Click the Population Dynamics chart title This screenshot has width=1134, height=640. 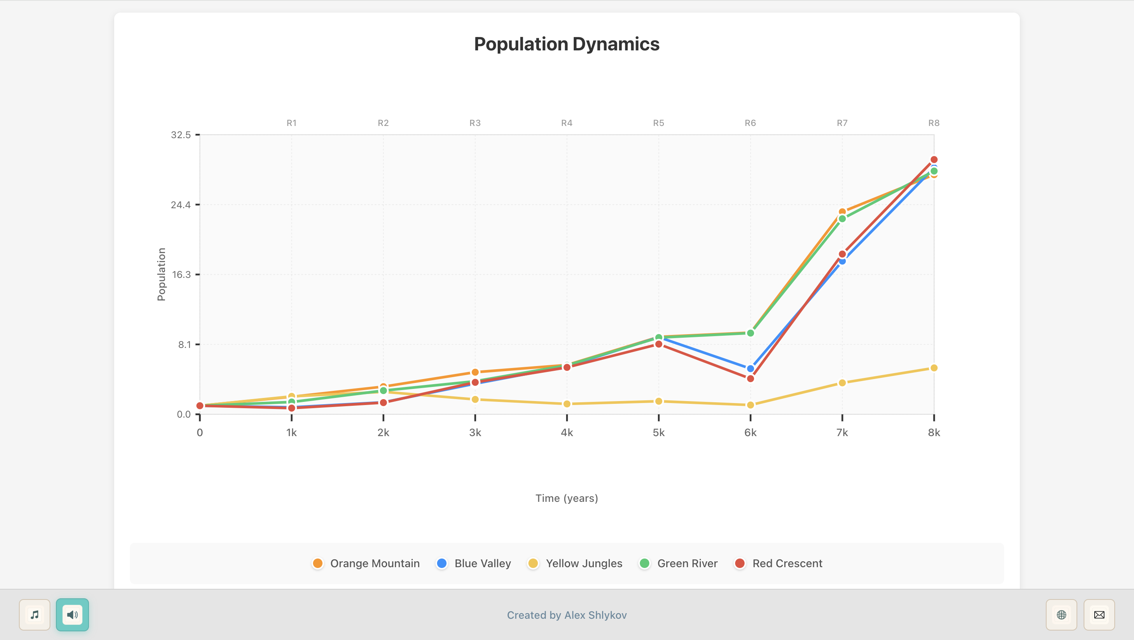567,44
